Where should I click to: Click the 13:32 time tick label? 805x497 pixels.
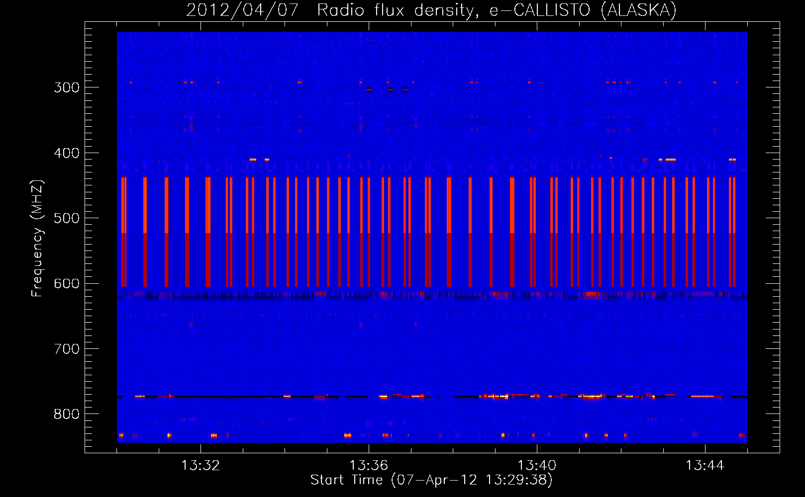pos(201,466)
